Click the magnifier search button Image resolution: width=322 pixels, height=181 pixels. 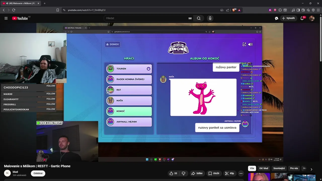pyautogui.click(x=199, y=18)
